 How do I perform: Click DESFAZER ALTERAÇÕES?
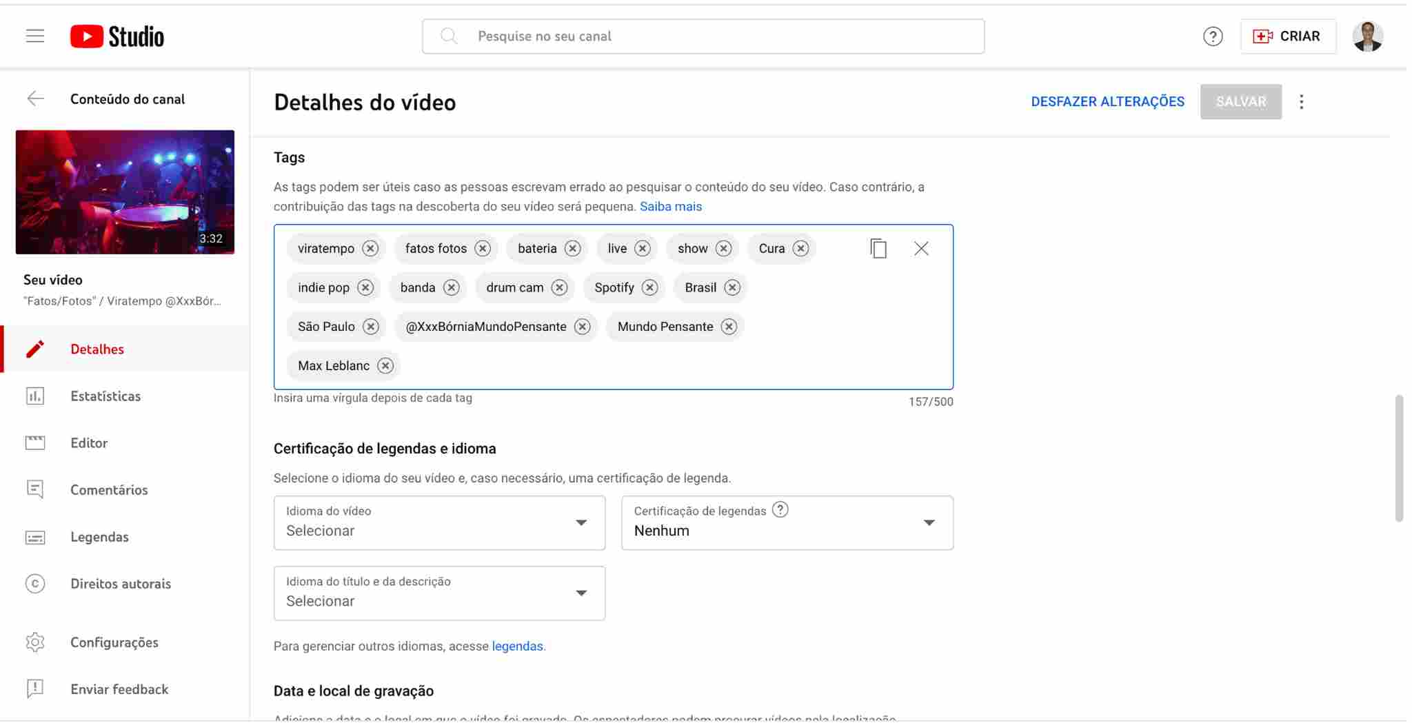coord(1107,101)
